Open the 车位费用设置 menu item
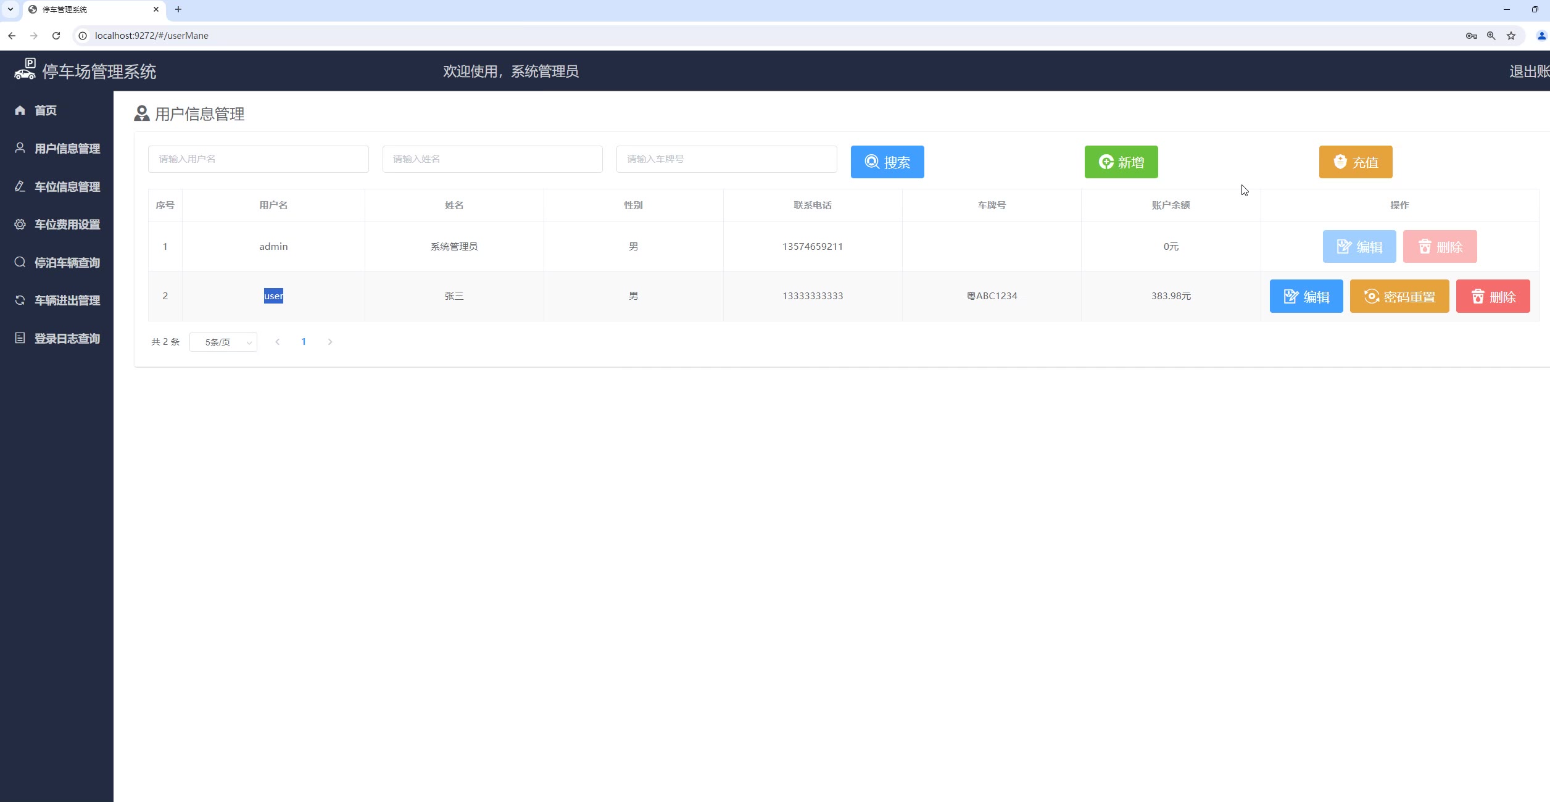 (57, 225)
